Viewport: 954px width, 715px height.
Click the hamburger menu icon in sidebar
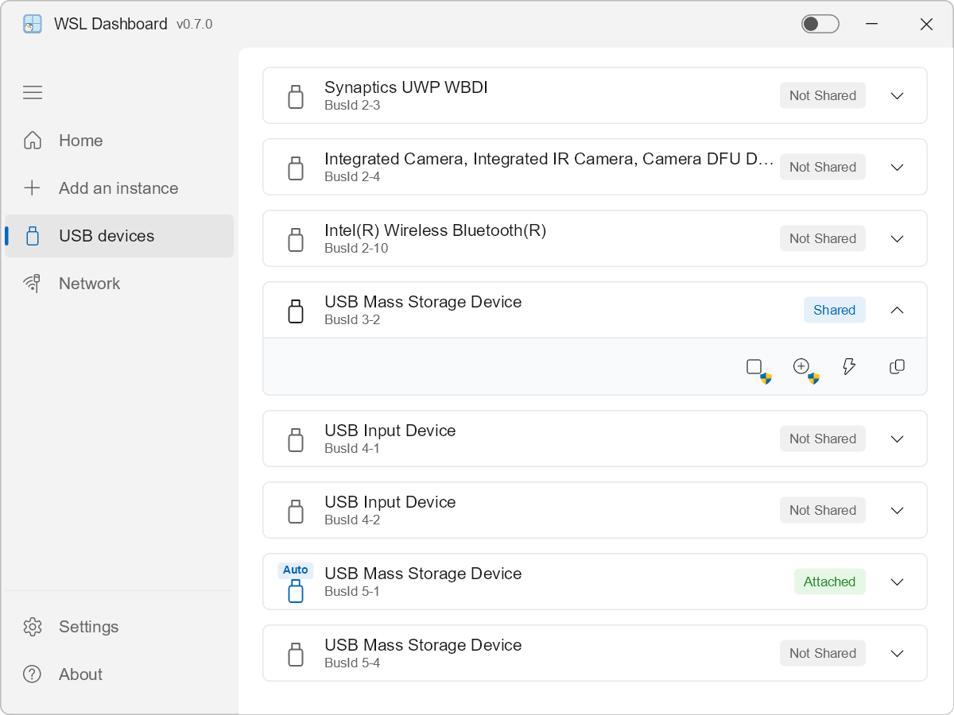tap(33, 93)
